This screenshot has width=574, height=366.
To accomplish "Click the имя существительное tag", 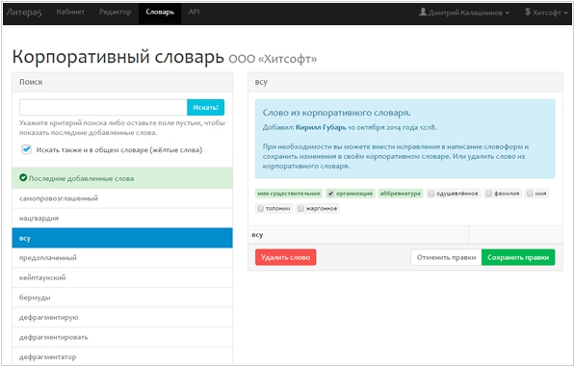I will click(x=289, y=194).
